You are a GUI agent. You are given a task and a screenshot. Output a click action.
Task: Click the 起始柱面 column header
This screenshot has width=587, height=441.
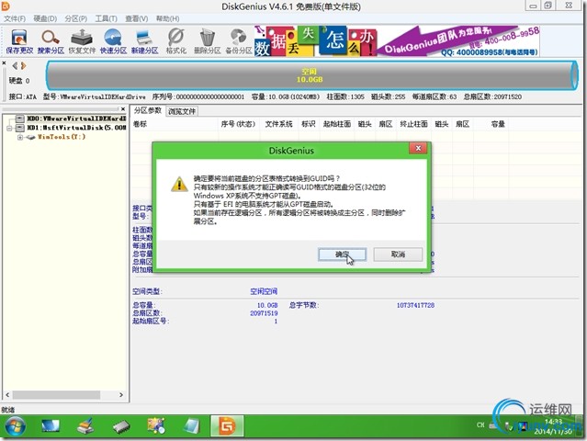[337, 124]
